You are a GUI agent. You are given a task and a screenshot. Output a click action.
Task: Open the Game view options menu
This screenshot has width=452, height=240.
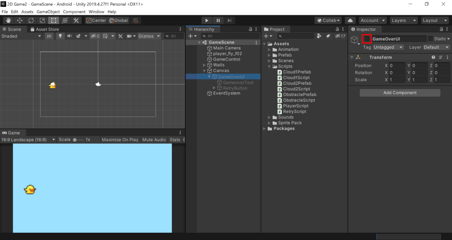coord(180,133)
